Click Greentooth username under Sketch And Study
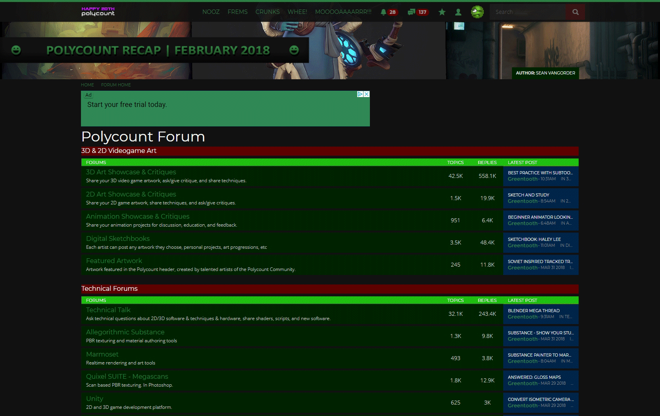Image resolution: width=660 pixels, height=416 pixels. tap(523, 201)
